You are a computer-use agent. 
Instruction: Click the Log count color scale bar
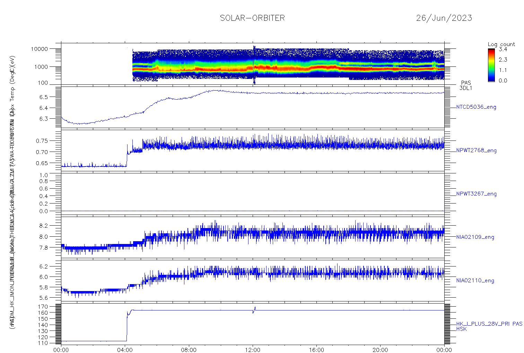coord(491,65)
